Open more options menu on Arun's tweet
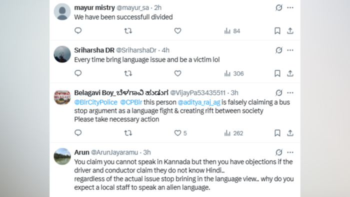The height and width of the screenshot is (197, 350). click(x=290, y=152)
